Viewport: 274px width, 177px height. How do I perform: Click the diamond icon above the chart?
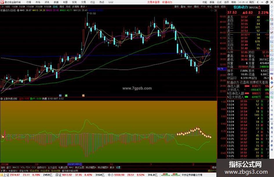[212, 10]
